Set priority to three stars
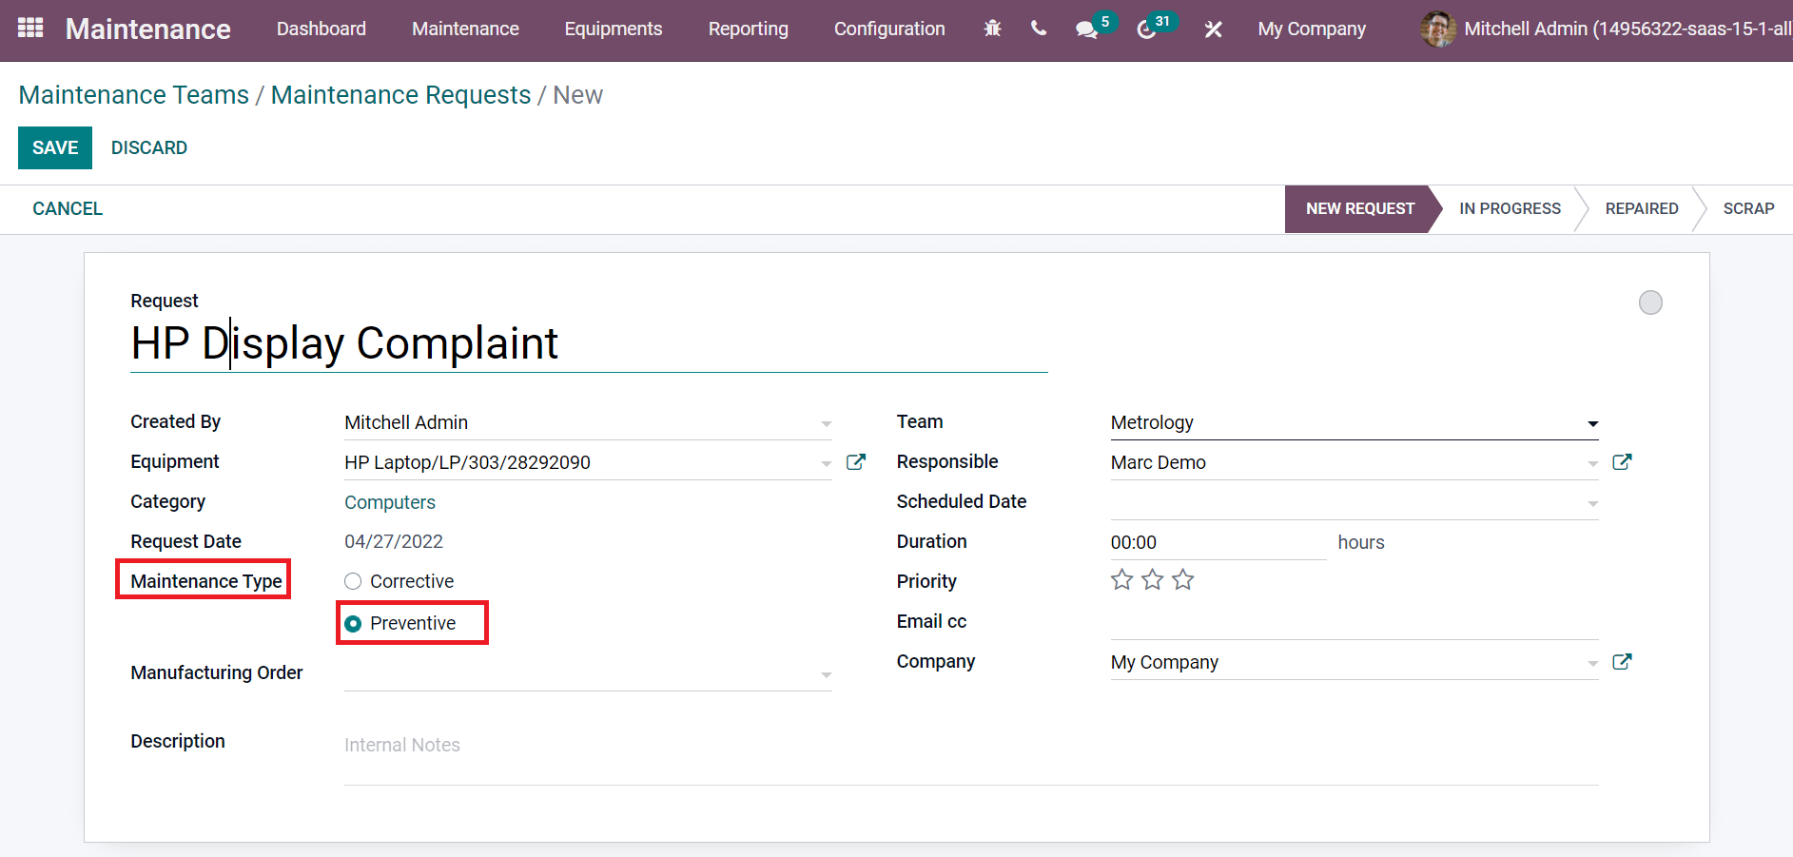This screenshot has width=1793, height=857. click(x=1182, y=580)
